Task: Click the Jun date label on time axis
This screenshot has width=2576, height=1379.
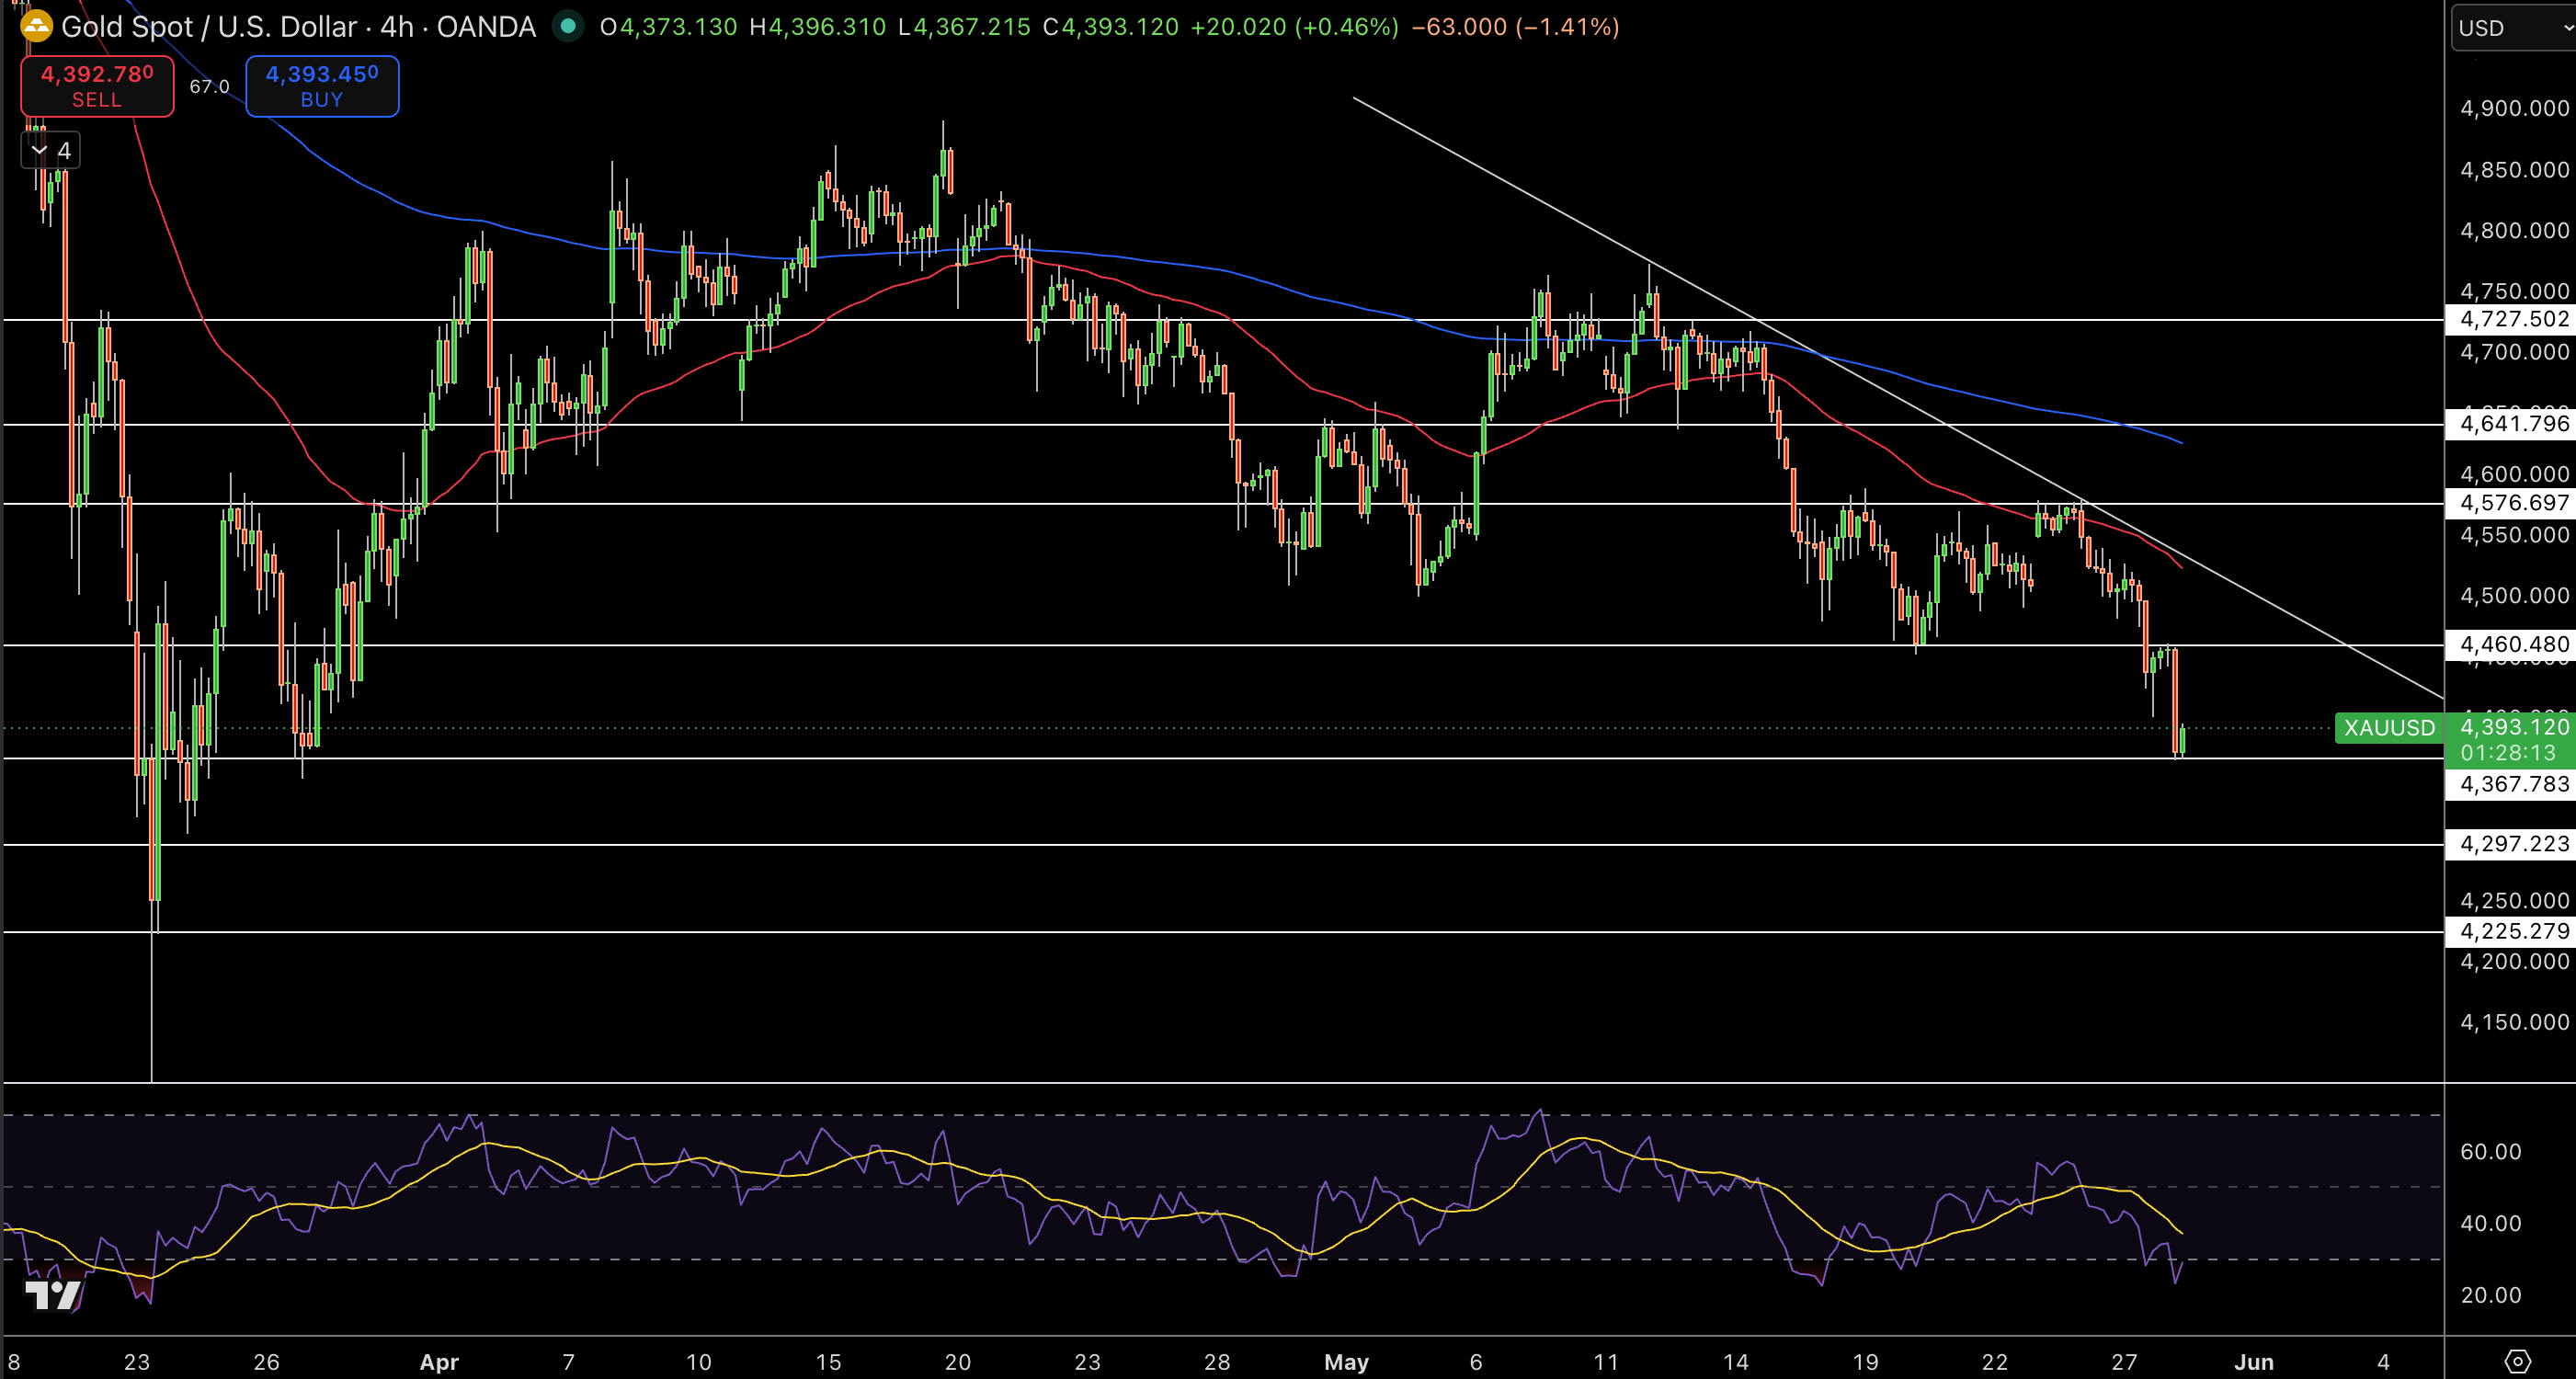Action: click(x=2254, y=1362)
